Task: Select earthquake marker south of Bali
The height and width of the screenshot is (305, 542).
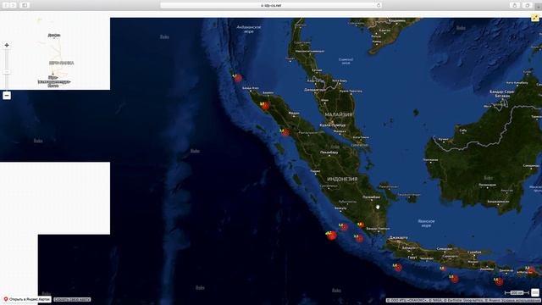Action: (499, 282)
